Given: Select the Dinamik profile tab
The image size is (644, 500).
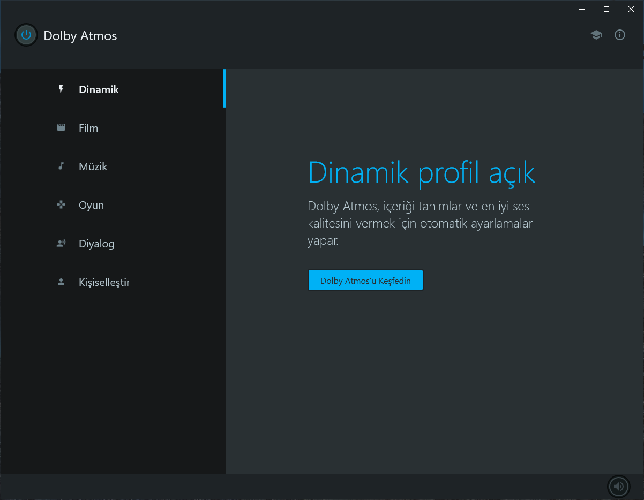Looking at the screenshot, I should coord(113,89).
